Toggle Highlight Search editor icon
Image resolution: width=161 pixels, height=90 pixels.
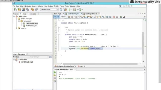coord(91,17)
